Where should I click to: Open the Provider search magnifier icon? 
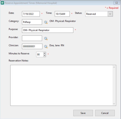(46, 38)
